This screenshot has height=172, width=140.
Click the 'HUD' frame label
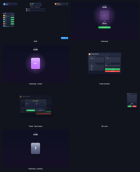pos(35,41)
